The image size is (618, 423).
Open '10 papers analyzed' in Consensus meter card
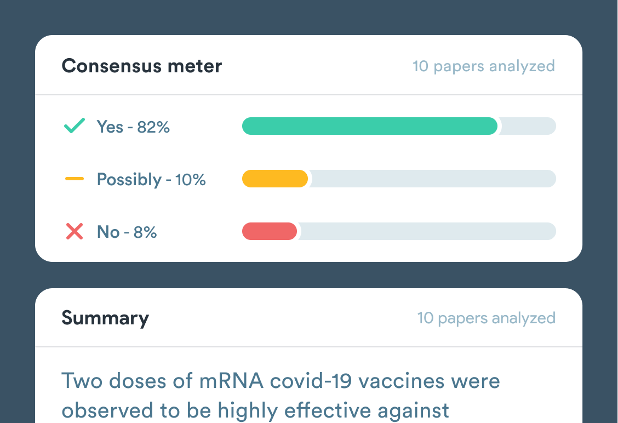click(483, 66)
